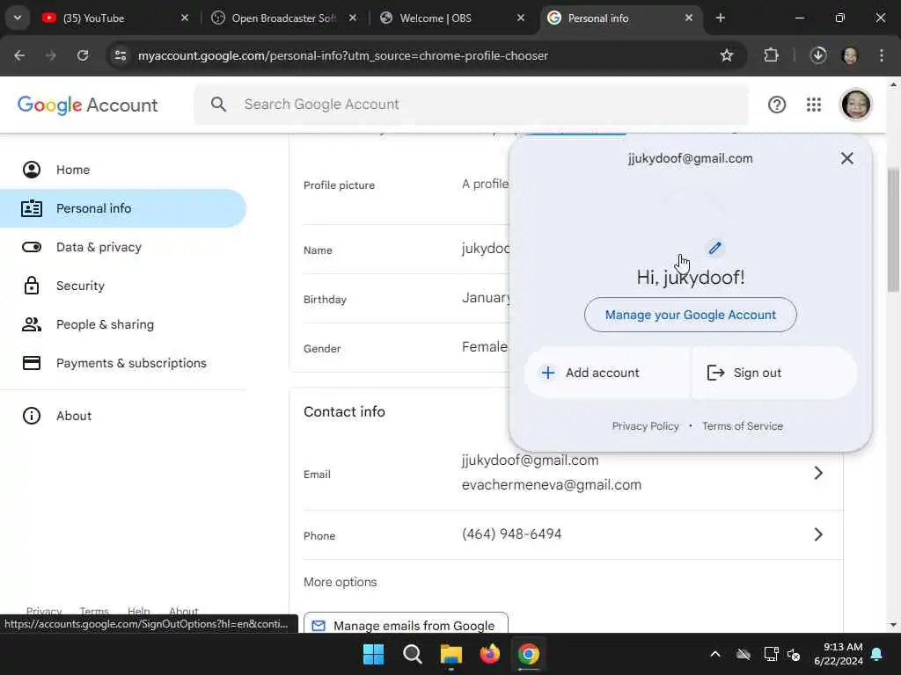Viewport: 901px width, 675px height.
Task: Show hidden system tray icons
Action: tap(714, 654)
